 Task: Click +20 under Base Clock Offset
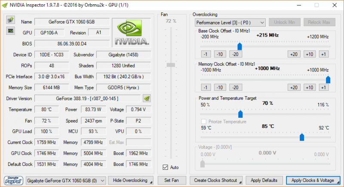coord(294,54)
